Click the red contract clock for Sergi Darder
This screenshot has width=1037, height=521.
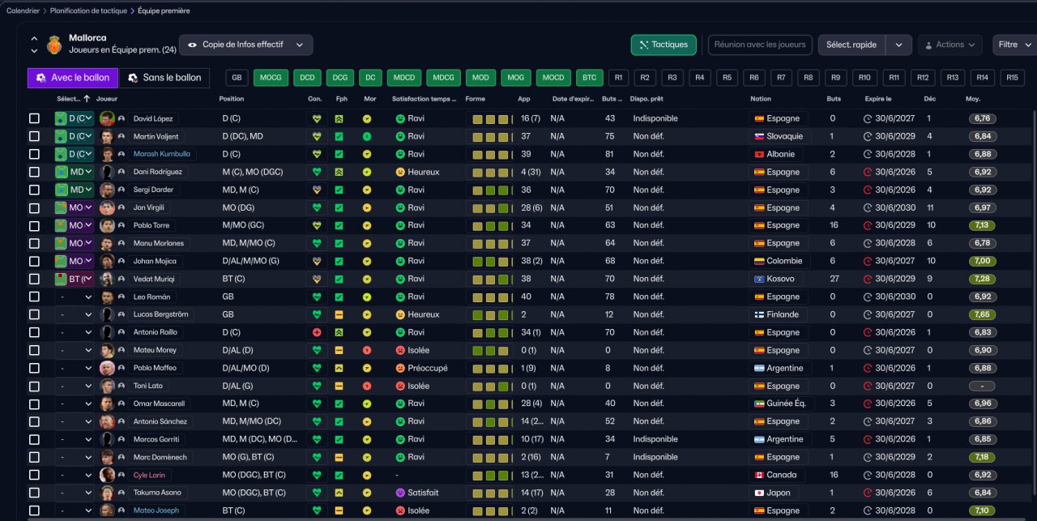click(868, 190)
